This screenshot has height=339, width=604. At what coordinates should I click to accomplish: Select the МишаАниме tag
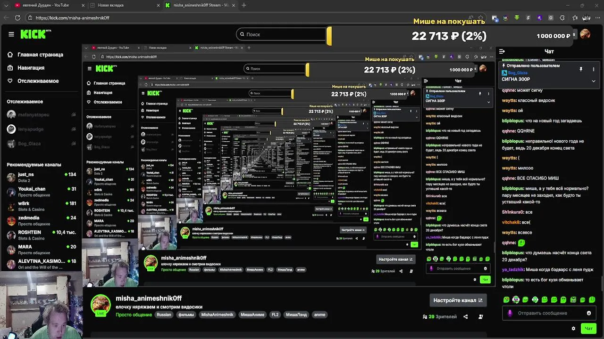[252, 315]
